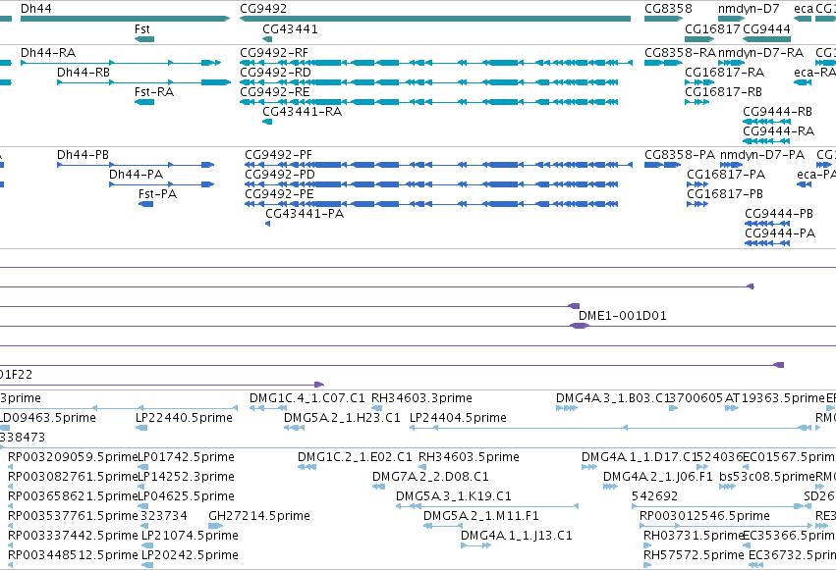Select EST DMG7A.2_2.D08.C1

tap(378, 487)
